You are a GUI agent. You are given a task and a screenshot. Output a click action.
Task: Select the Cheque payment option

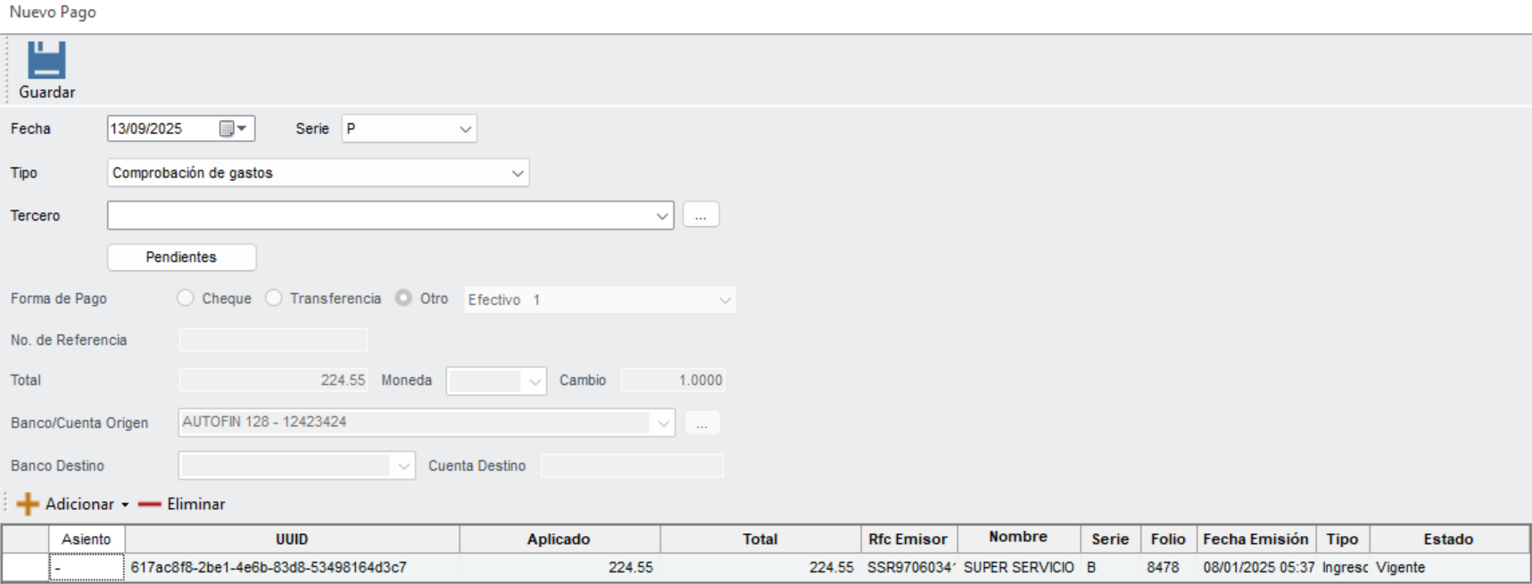186,298
